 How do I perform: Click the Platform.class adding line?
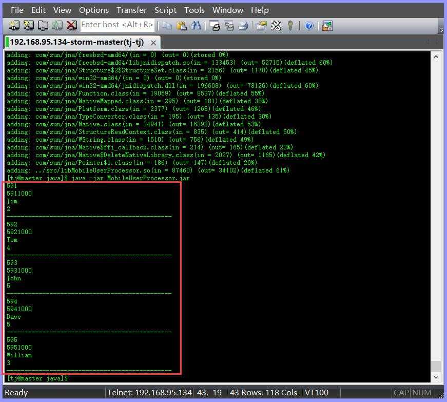(x=134, y=109)
